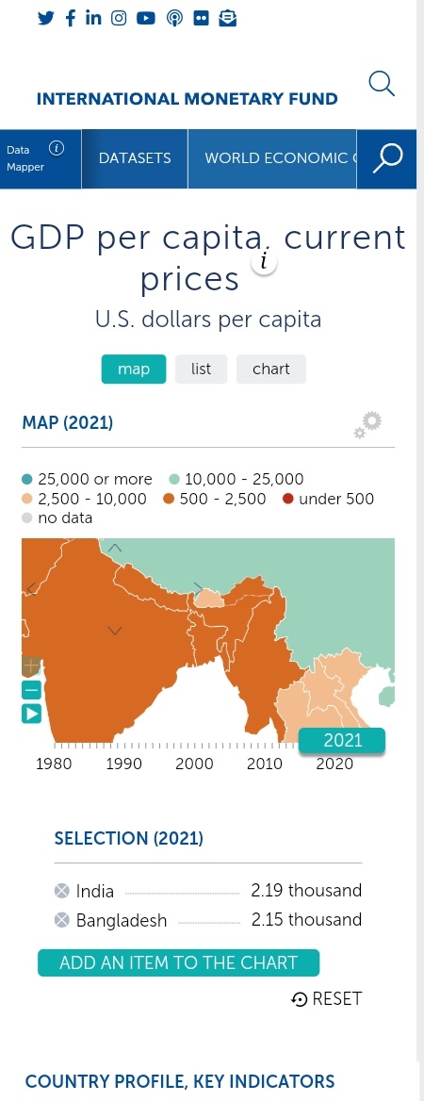
Task: Open the IMF Twitter page
Action: pos(46,18)
